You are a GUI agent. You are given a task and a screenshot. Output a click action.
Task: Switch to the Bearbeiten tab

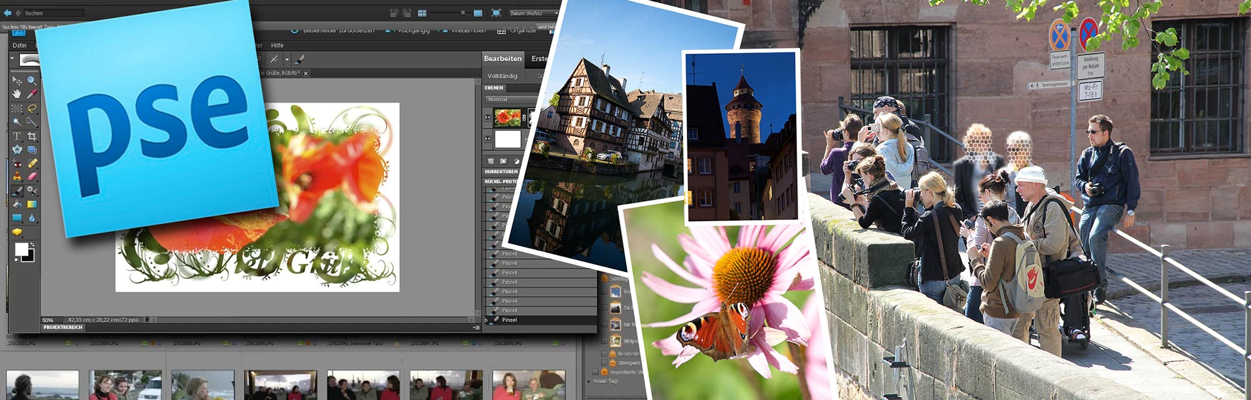(x=502, y=59)
